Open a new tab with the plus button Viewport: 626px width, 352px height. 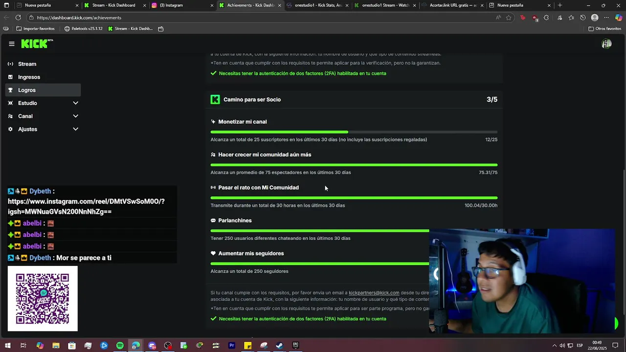560,5
